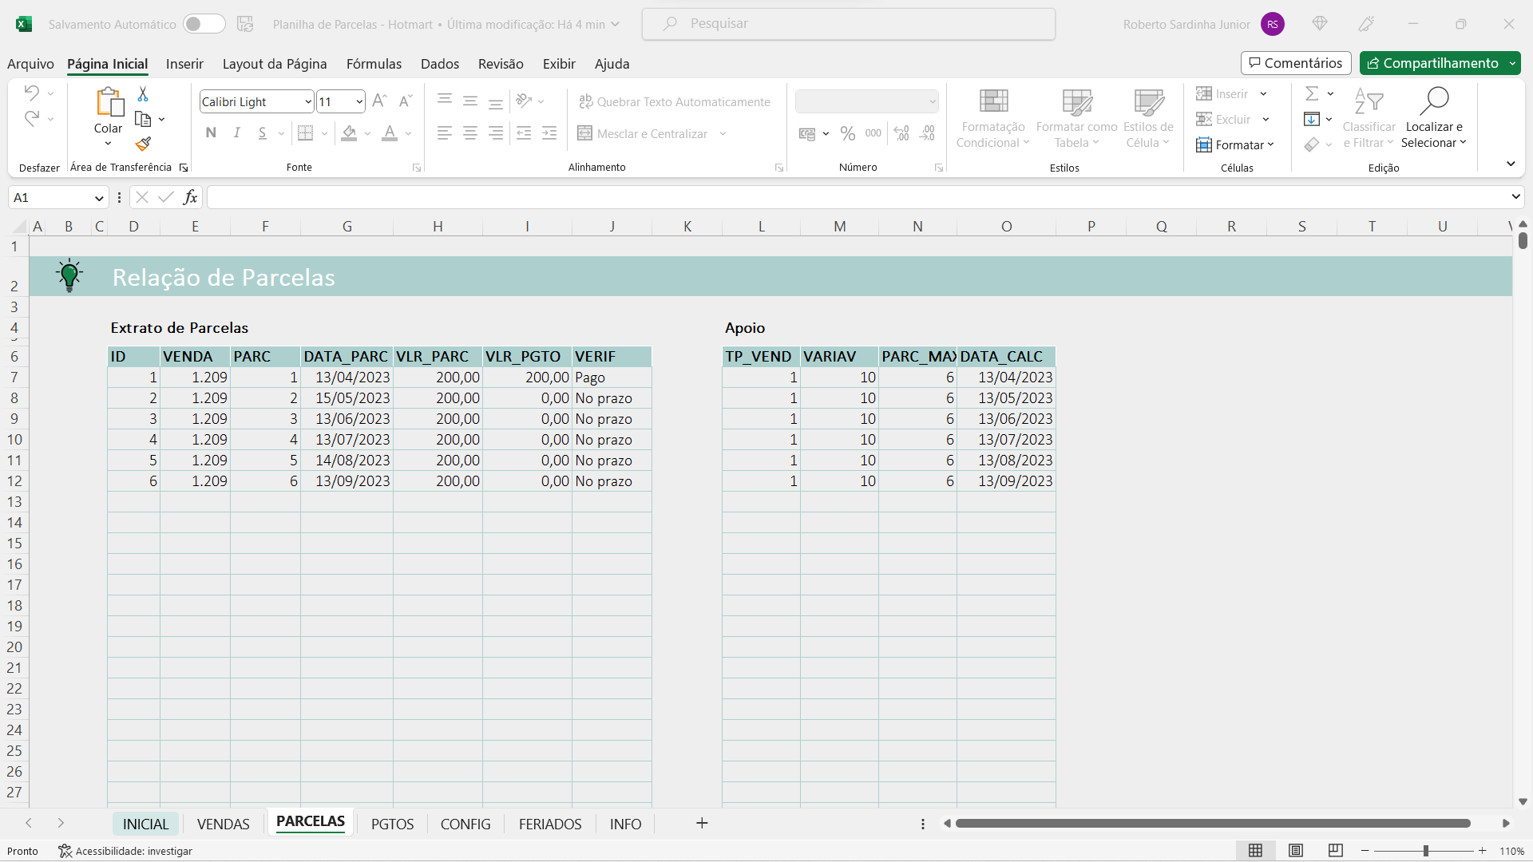This screenshot has width=1533, height=862.
Task: Switch to the FERIADOS sheet tab
Action: (549, 824)
